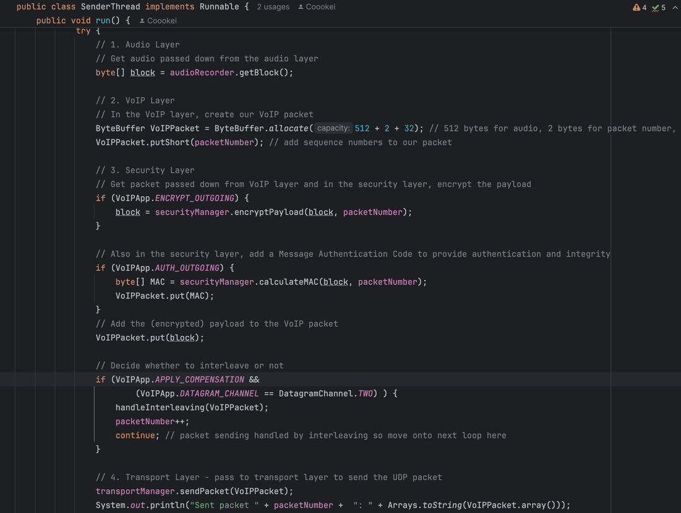The width and height of the screenshot is (681, 513).
Task: Click the APPLY_COMPENSATION constant
Action: pyautogui.click(x=199, y=379)
